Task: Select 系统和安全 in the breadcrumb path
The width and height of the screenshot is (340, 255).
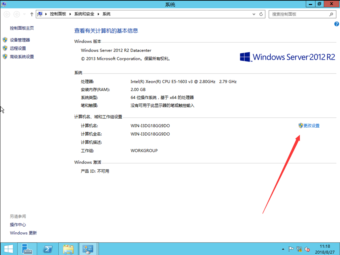Action: click(x=84, y=14)
